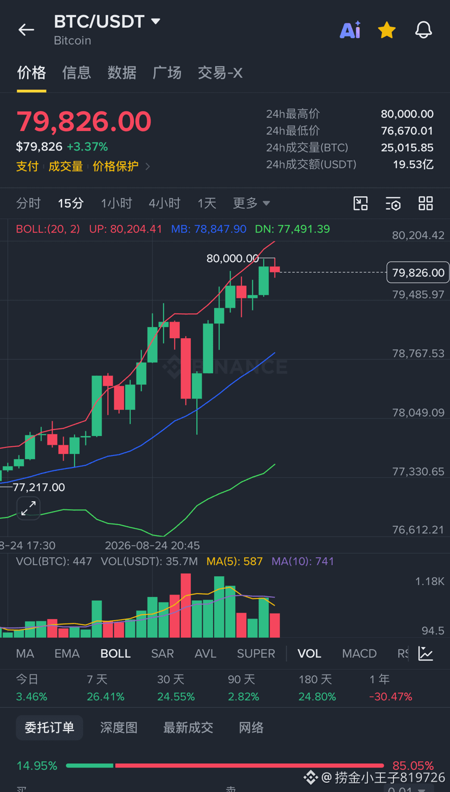Tap the 24h成交量(BTC) value 25,015.85
Screen dimensions: 450x792
coord(407,148)
